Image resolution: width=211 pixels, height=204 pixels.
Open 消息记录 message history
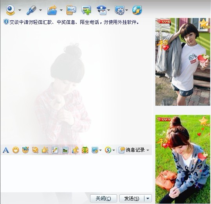[x=132, y=150]
